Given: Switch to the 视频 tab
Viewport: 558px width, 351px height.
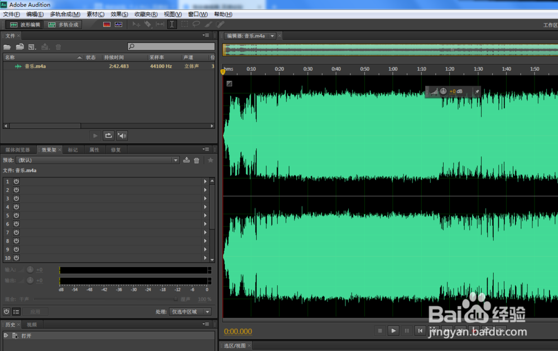Looking at the screenshot, I should click(32, 325).
